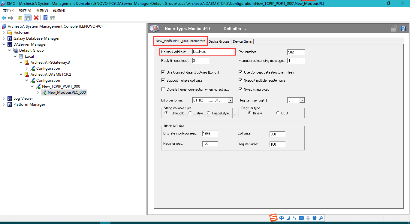The width and height of the screenshot is (410, 224).
Task: Open the 文件(F) menu
Action: (x=9, y=11)
